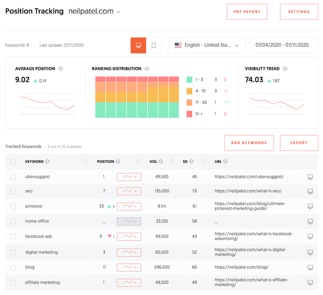
Task: Click desktop icon in digital marketing row
Action: coord(310,252)
